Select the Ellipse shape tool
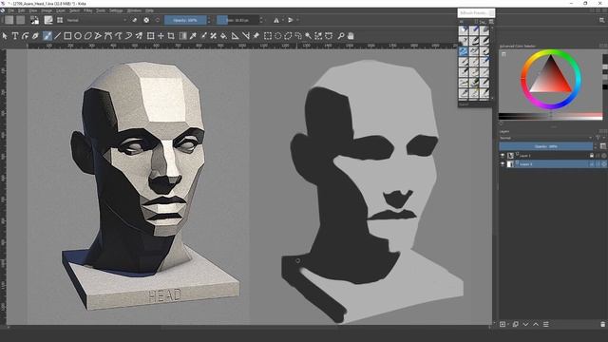608x342 pixels. tap(78, 36)
